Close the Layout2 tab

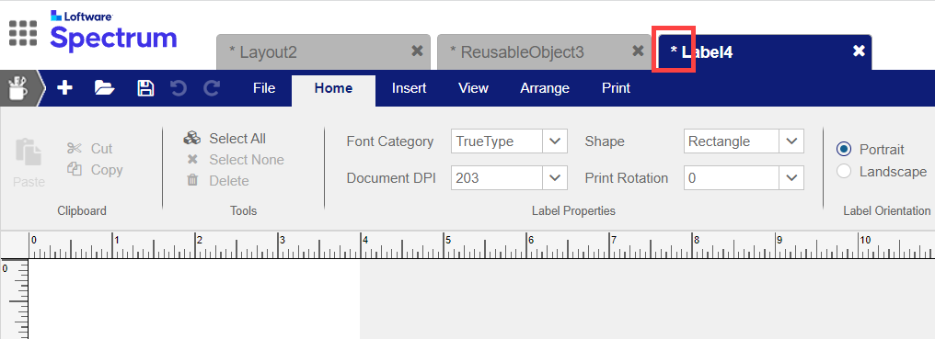[x=418, y=51]
